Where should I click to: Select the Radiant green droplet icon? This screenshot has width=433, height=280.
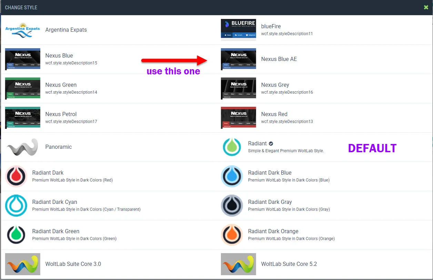click(x=232, y=147)
